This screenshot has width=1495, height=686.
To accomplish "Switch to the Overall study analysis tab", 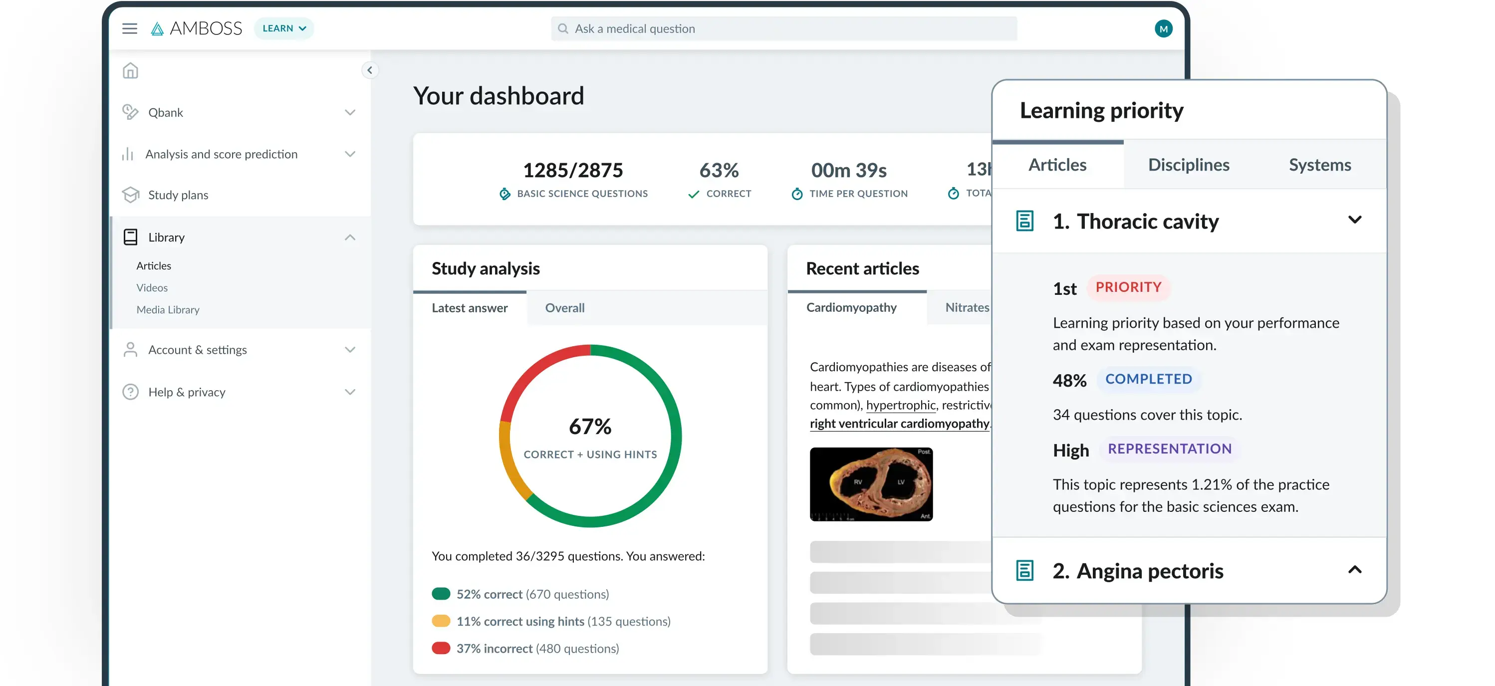I will [x=564, y=308].
